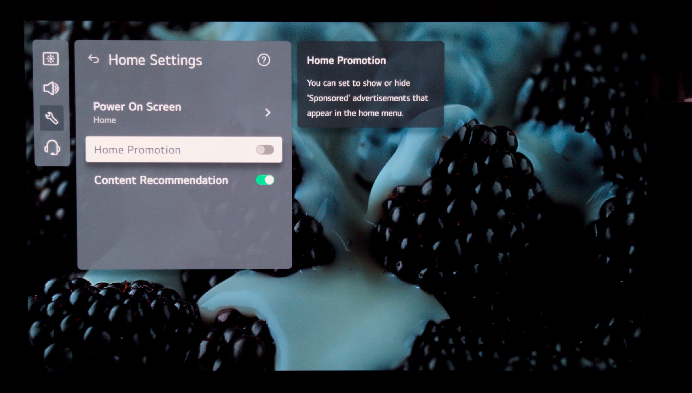
Task: Click the Content Recommendation label
Action: (x=161, y=180)
